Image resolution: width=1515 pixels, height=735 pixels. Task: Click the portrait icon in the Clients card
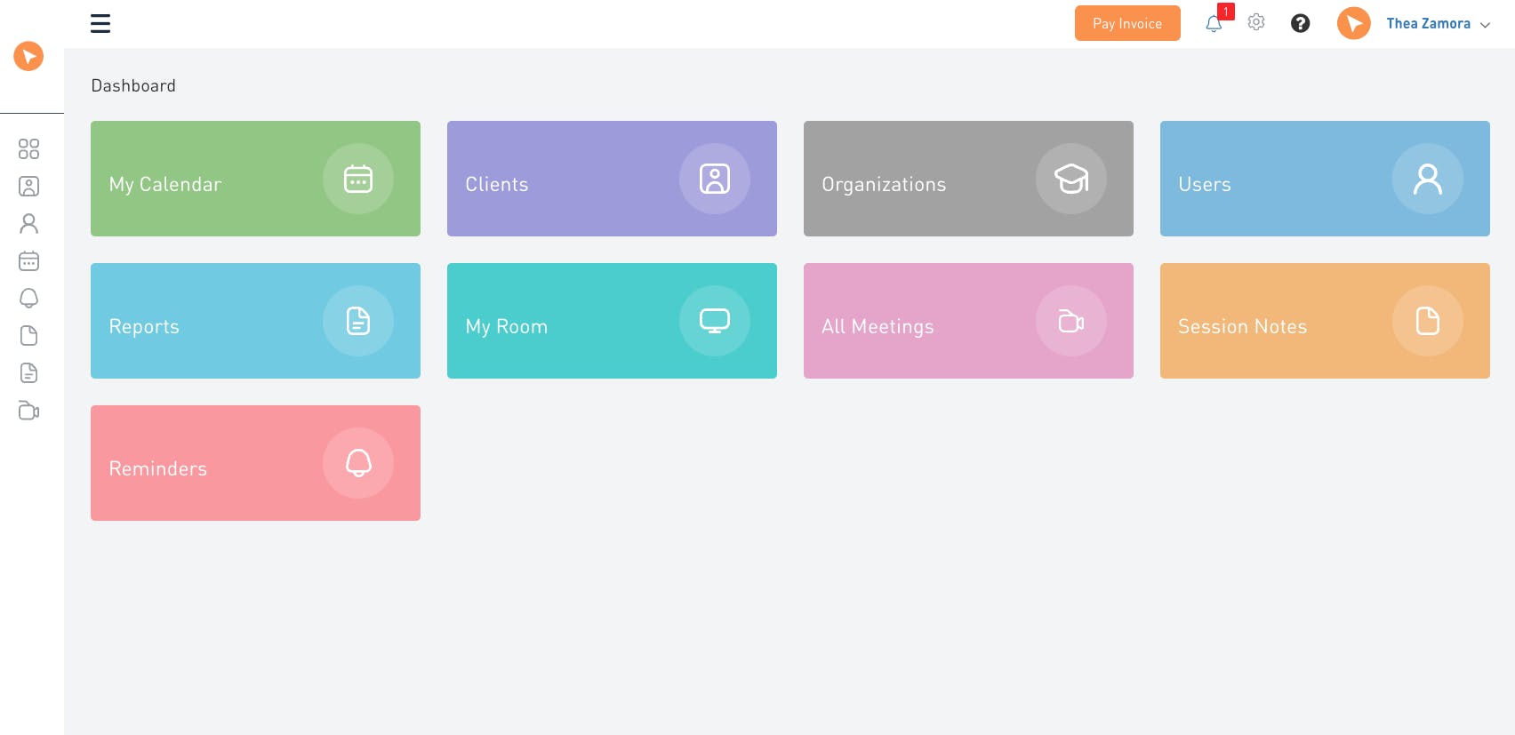click(x=715, y=179)
